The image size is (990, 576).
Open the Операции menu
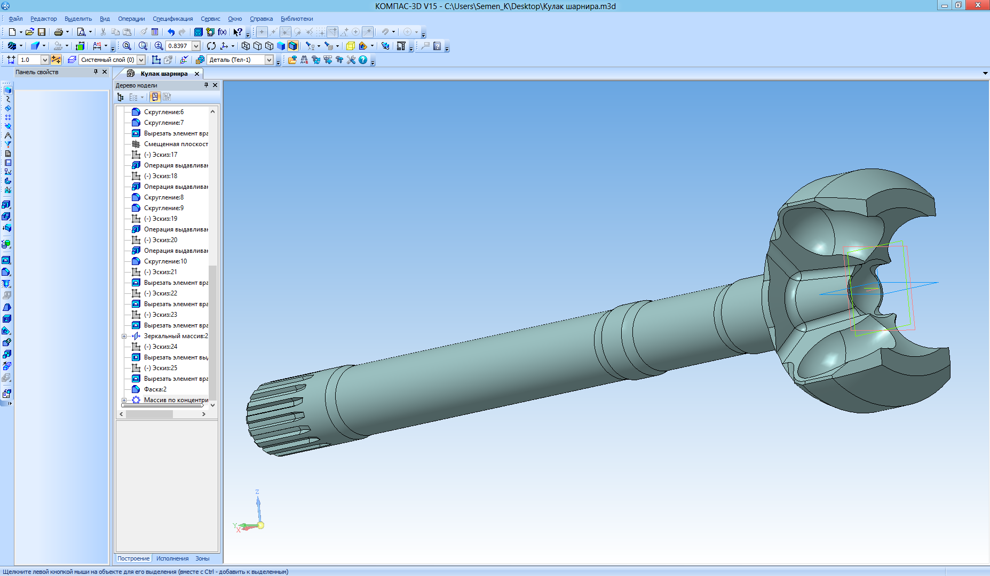pos(131,19)
